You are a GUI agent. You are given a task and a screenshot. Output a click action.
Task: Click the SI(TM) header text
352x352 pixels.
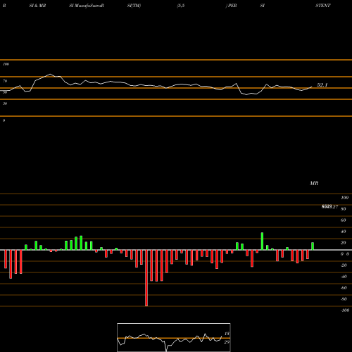coord(134,6)
